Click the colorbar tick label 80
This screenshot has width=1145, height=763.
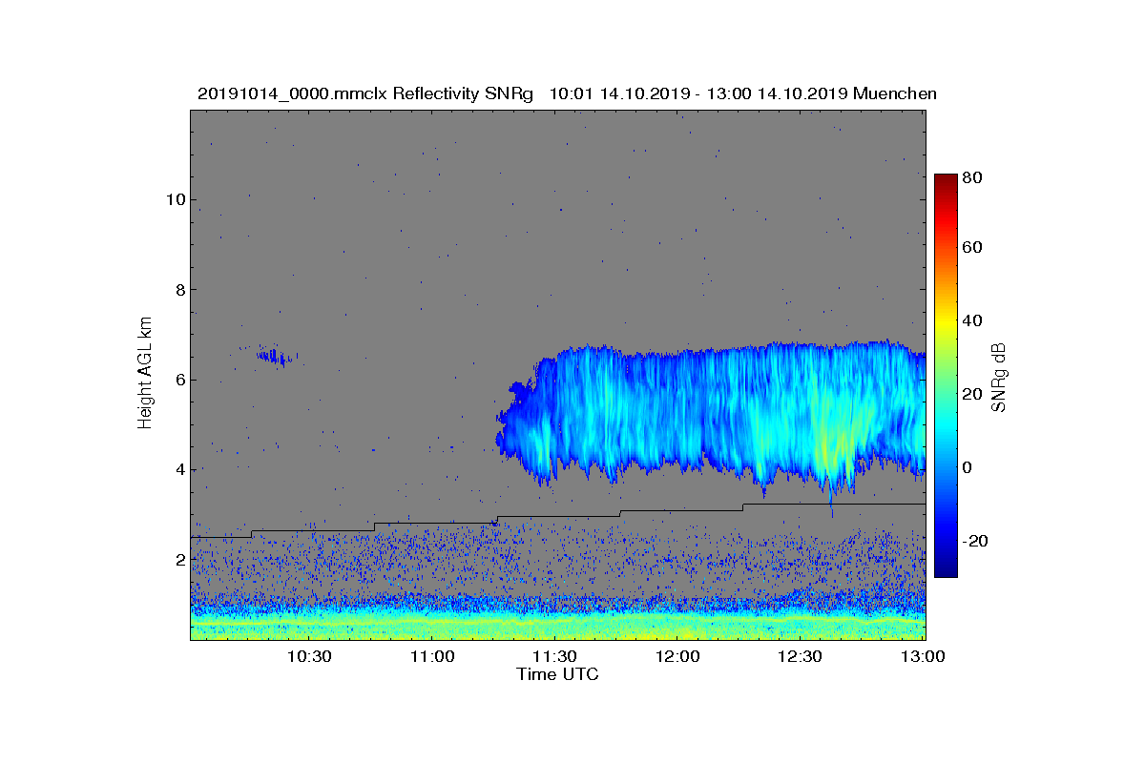(973, 176)
